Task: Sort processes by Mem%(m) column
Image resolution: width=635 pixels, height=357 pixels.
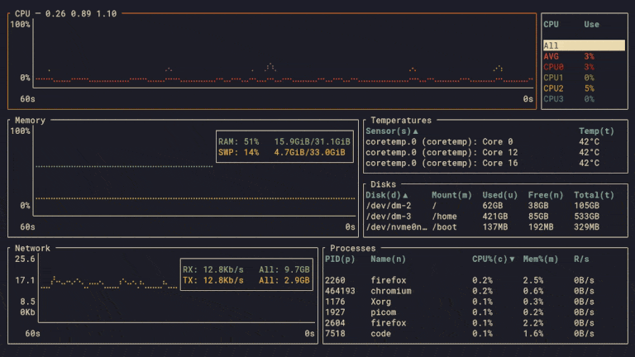Action: pos(540,259)
